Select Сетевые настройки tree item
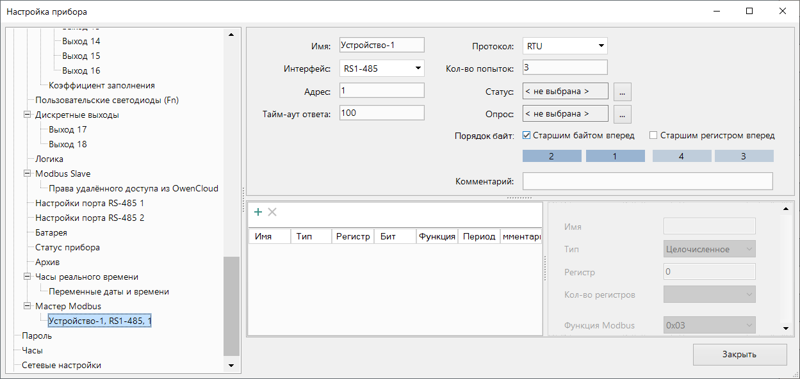The height and width of the screenshot is (379, 800). tap(61, 365)
